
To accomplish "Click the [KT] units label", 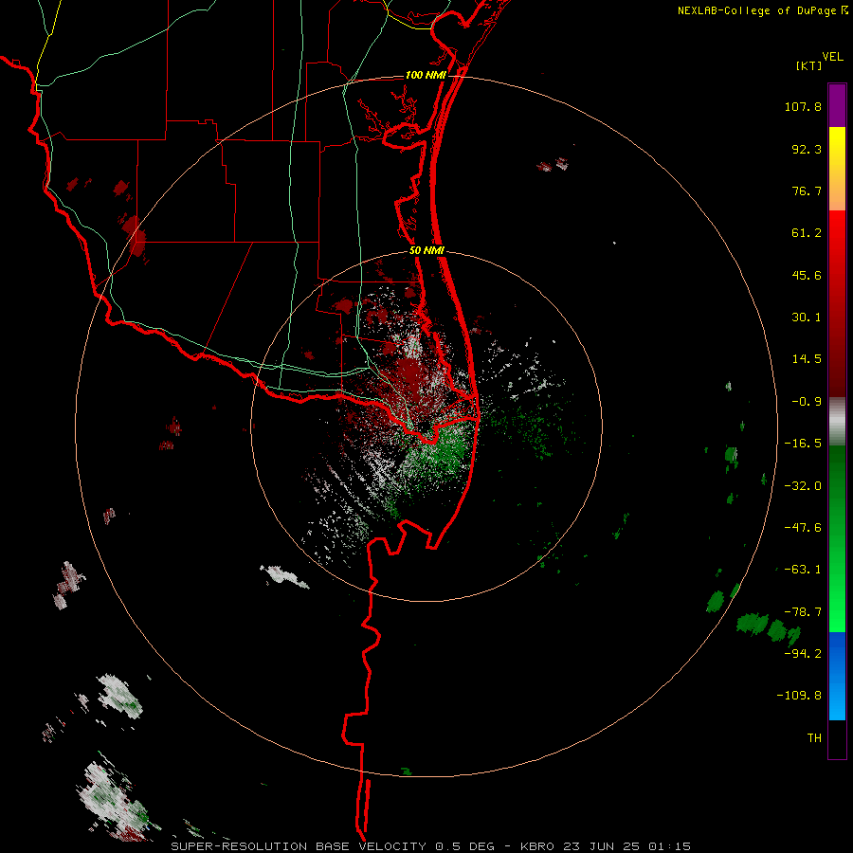I will (x=809, y=65).
